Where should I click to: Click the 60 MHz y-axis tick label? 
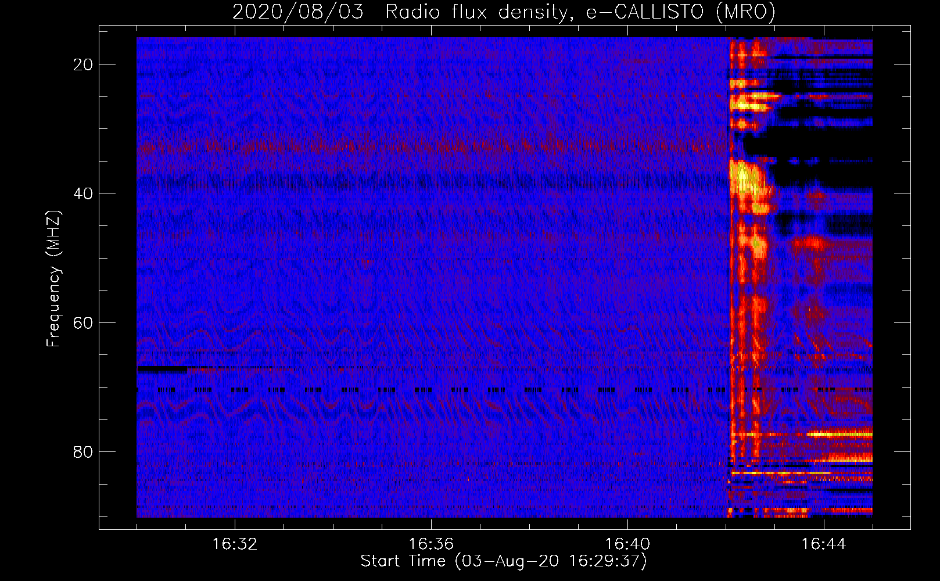84,322
